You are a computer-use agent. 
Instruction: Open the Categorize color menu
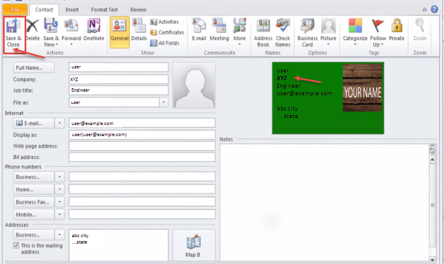[355, 32]
